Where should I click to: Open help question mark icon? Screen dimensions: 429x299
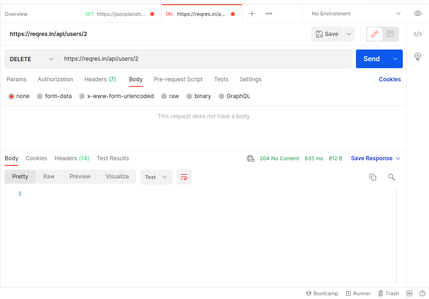pos(422,293)
